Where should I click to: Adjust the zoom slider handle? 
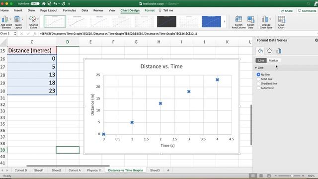click(x=292, y=176)
